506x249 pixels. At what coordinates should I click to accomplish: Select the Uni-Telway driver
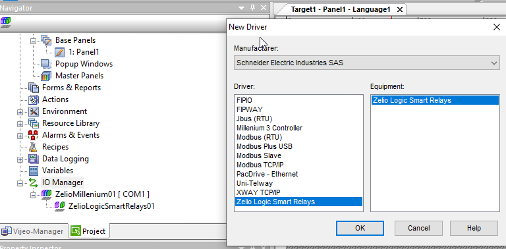coord(298,184)
